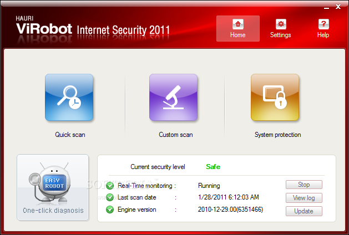Click the green Safe status text
Viewport: 349px width, 235px height.
[x=213, y=167]
